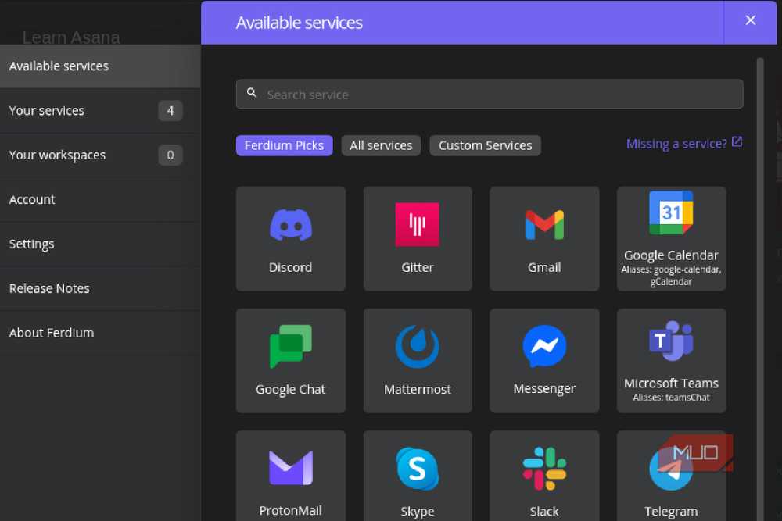Open the Discord service icon

tap(291, 225)
